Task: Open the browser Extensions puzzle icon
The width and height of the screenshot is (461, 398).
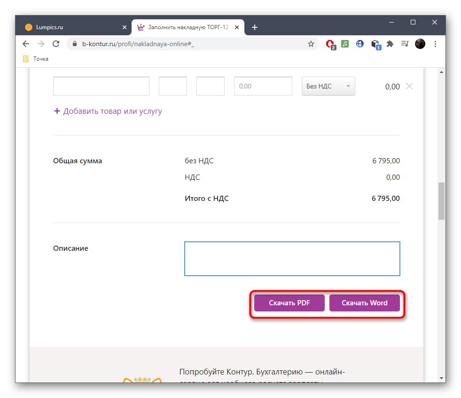Action: 390,44
